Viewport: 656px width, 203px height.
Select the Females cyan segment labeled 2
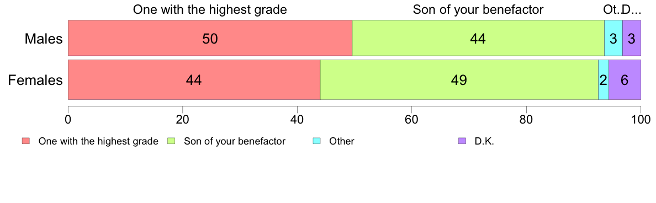pos(604,80)
